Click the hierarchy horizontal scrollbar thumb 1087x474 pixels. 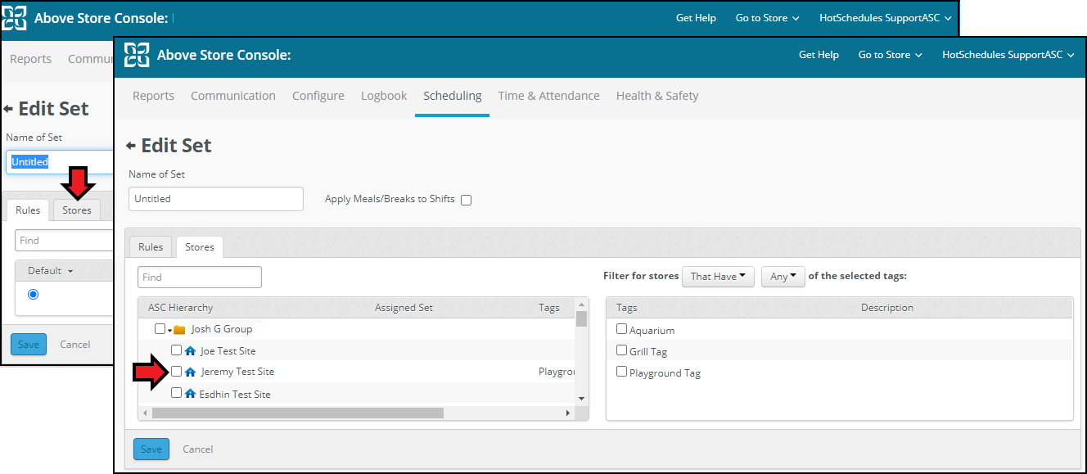tap(297, 413)
